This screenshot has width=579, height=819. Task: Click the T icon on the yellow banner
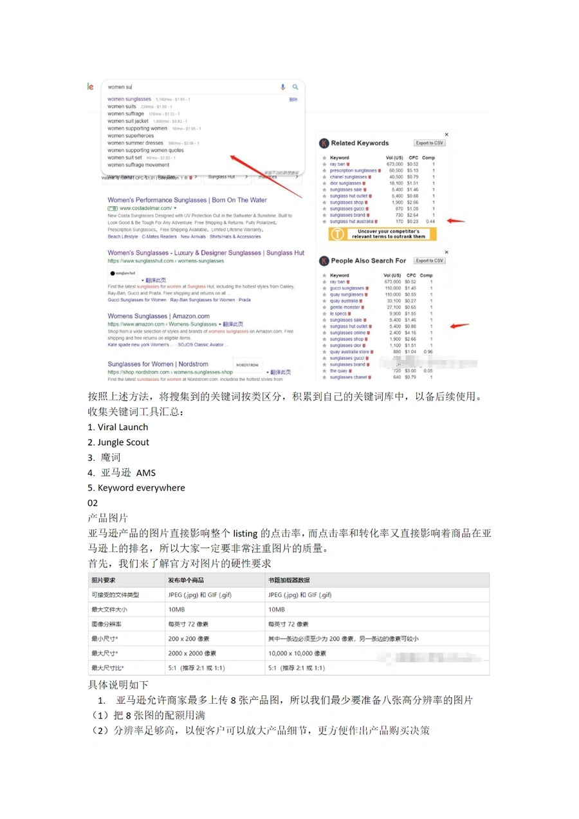(x=336, y=234)
